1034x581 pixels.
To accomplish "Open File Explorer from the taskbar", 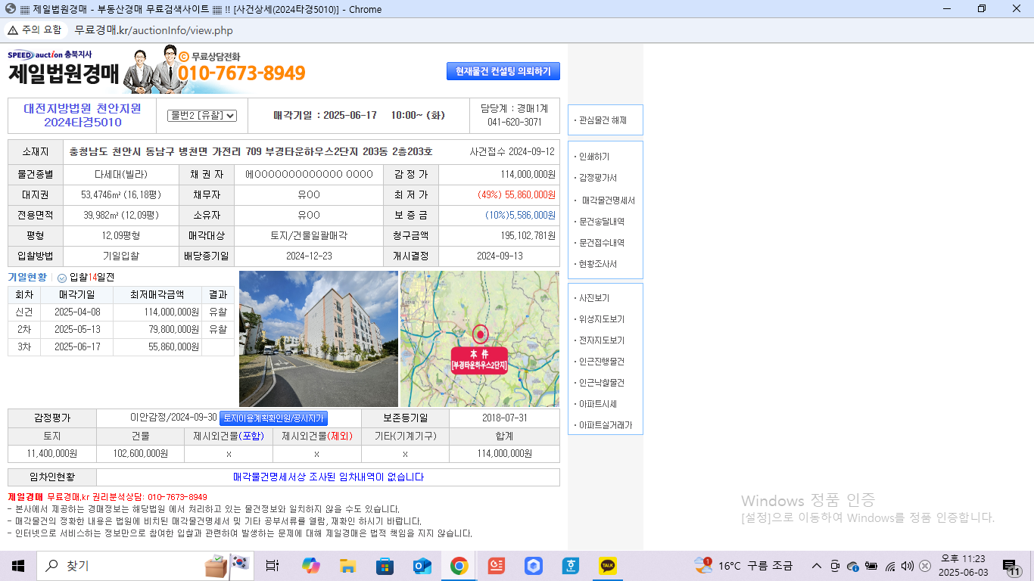I will tap(347, 565).
